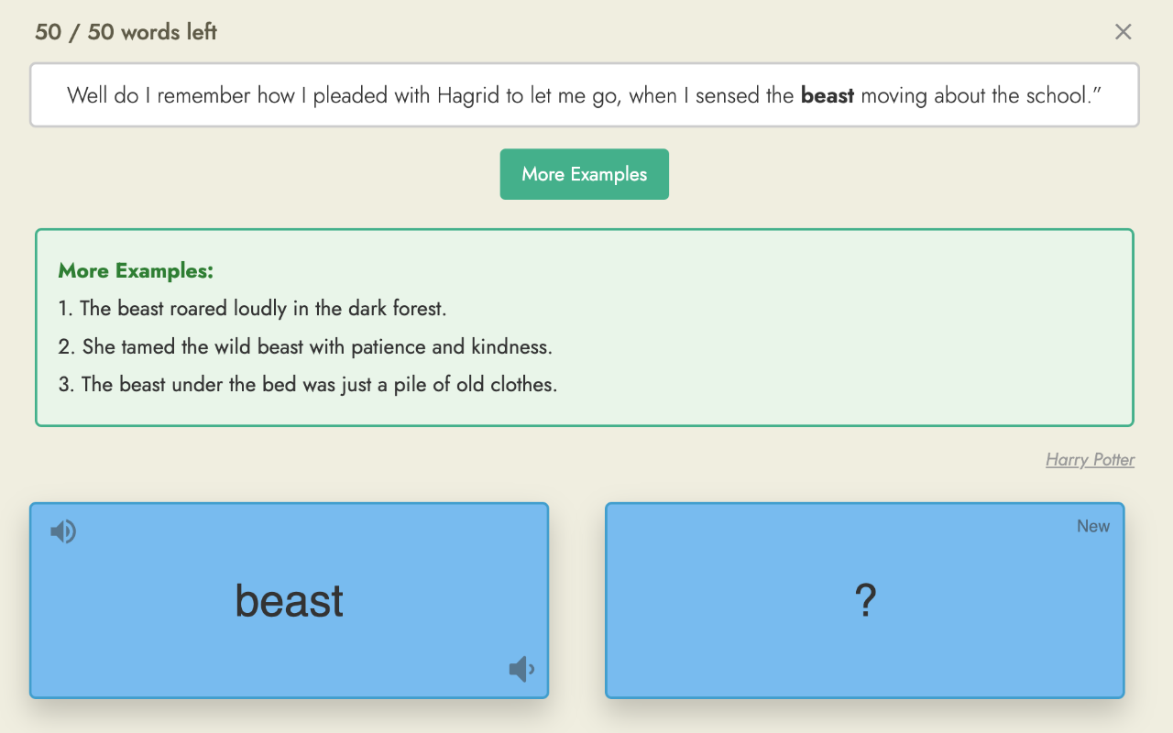Click the New label on the card
Screen dimensions: 1173x733
[x=1092, y=526]
